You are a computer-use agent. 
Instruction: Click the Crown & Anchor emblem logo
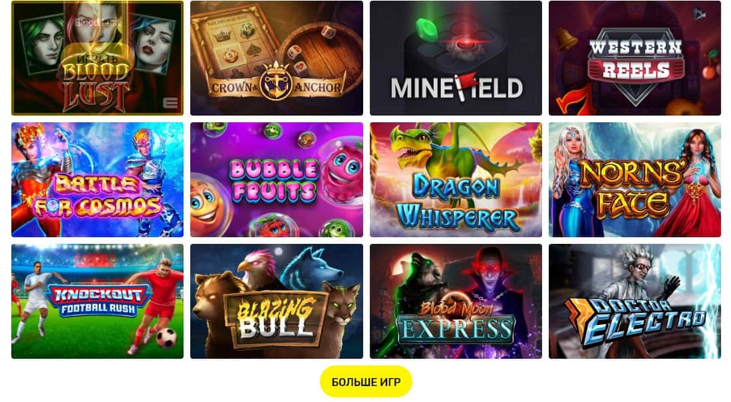pos(275,82)
